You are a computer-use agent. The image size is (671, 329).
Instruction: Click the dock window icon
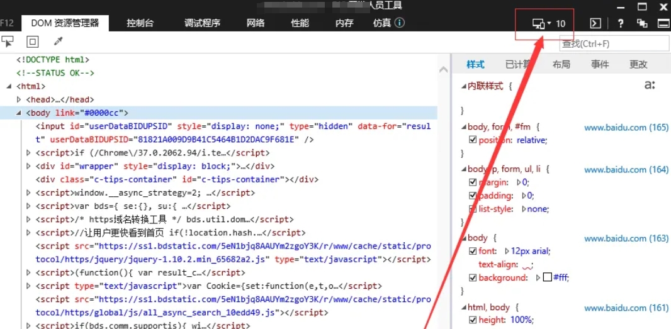(x=663, y=23)
